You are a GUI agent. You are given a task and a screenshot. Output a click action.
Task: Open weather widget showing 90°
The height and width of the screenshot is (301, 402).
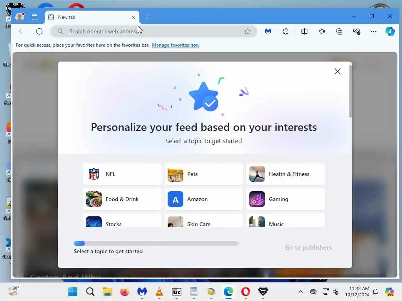(x=13, y=292)
